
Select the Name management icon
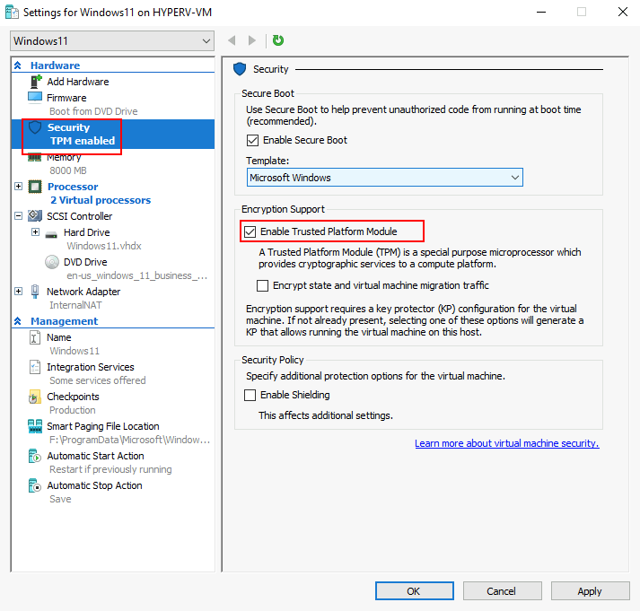(35, 337)
